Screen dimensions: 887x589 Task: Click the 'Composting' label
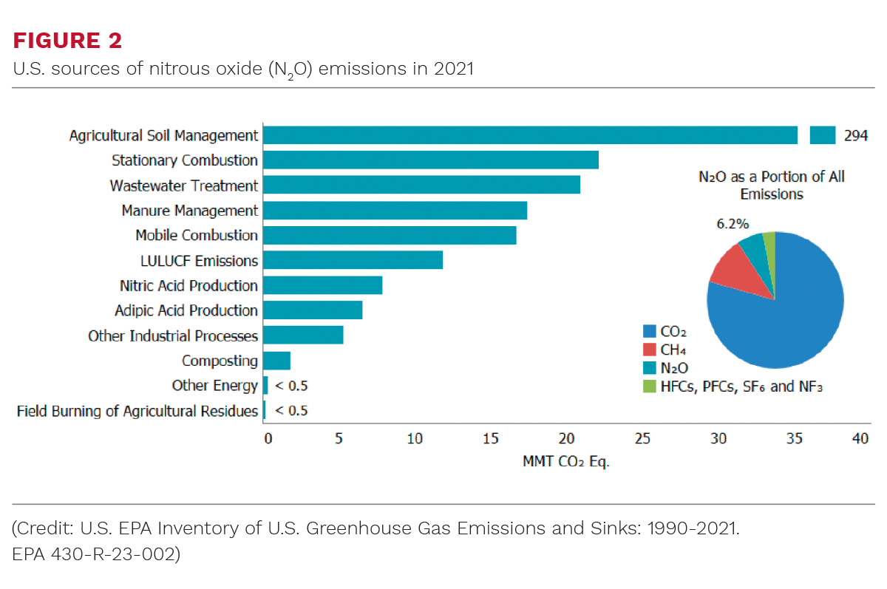pos(220,361)
